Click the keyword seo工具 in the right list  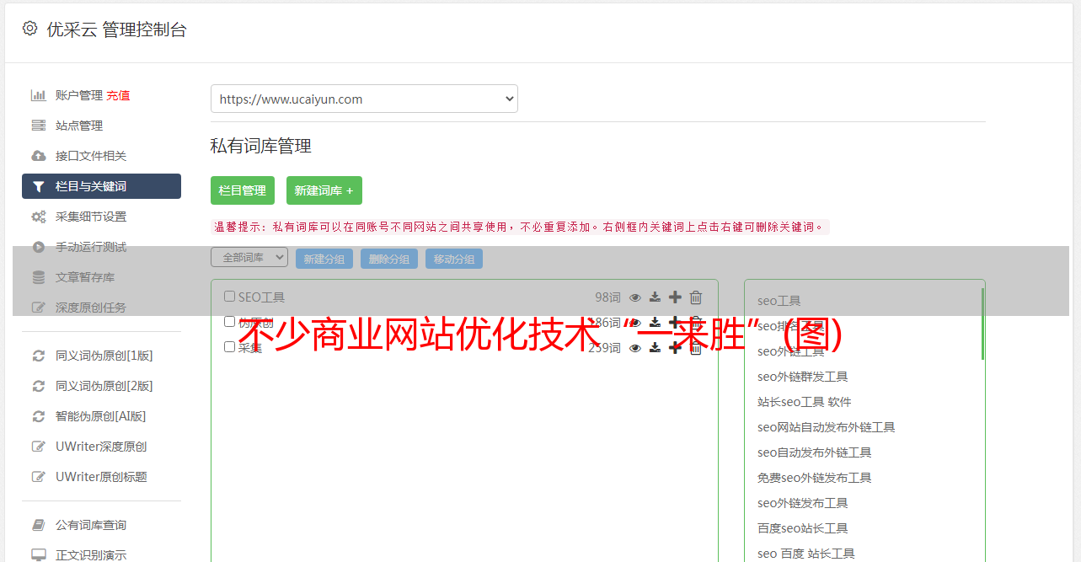point(779,301)
